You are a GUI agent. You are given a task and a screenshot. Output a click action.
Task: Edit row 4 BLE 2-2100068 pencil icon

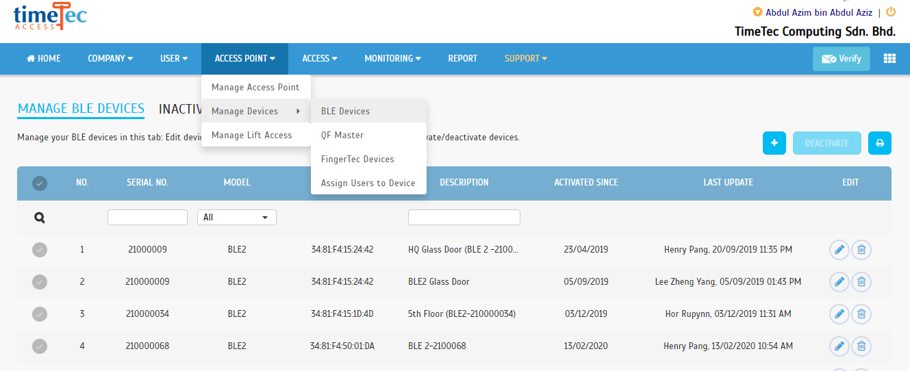[x=839, y=346]
